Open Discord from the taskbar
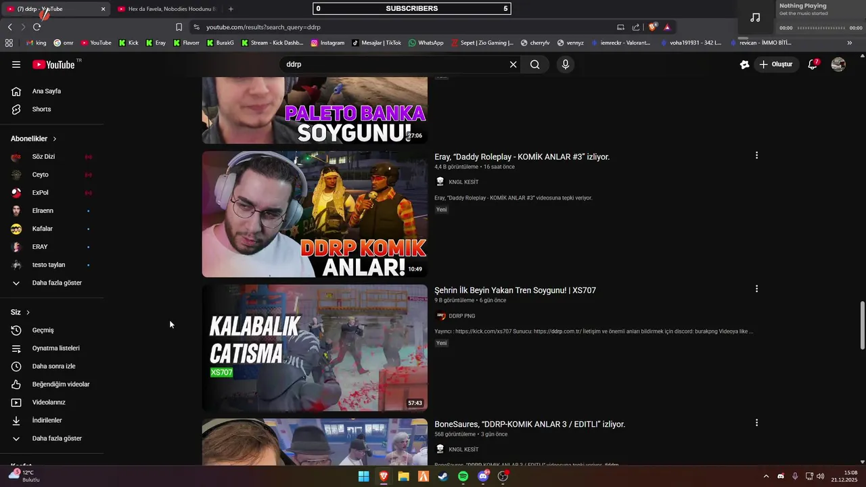Viewport: 866px width, 487px height. coord(483,476)
